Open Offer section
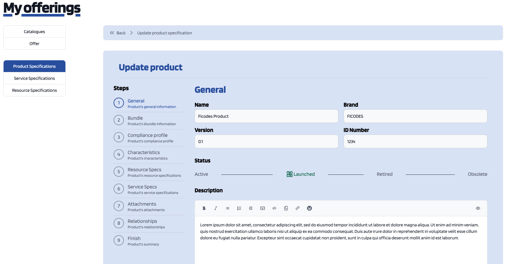The image size is (505, 264). pos(34,43)
